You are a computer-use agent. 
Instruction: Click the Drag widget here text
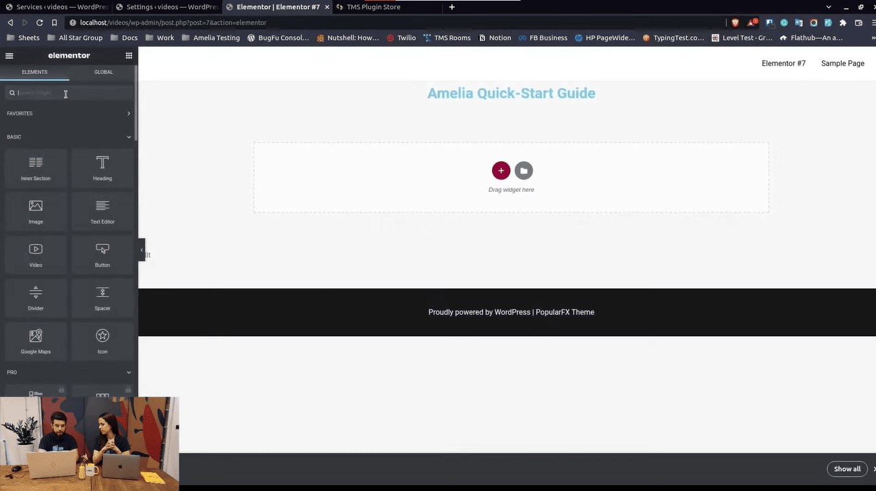click(x=511, y=190)
